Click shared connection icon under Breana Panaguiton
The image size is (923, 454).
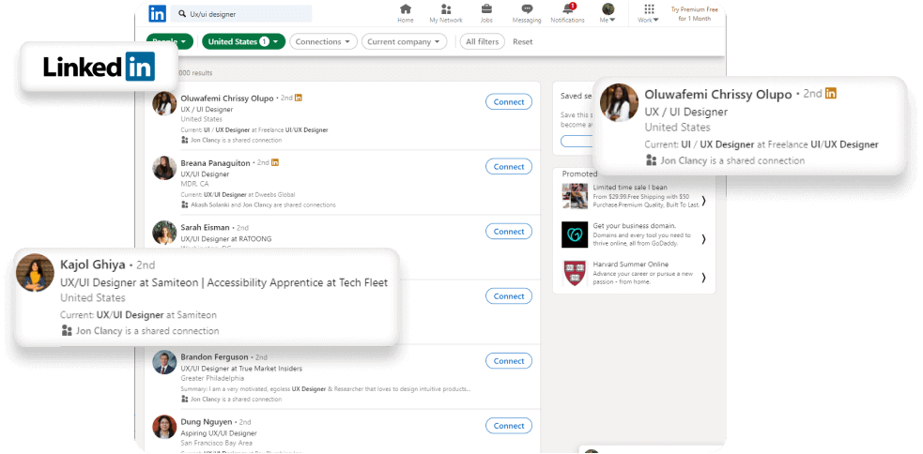click(185, 204)
